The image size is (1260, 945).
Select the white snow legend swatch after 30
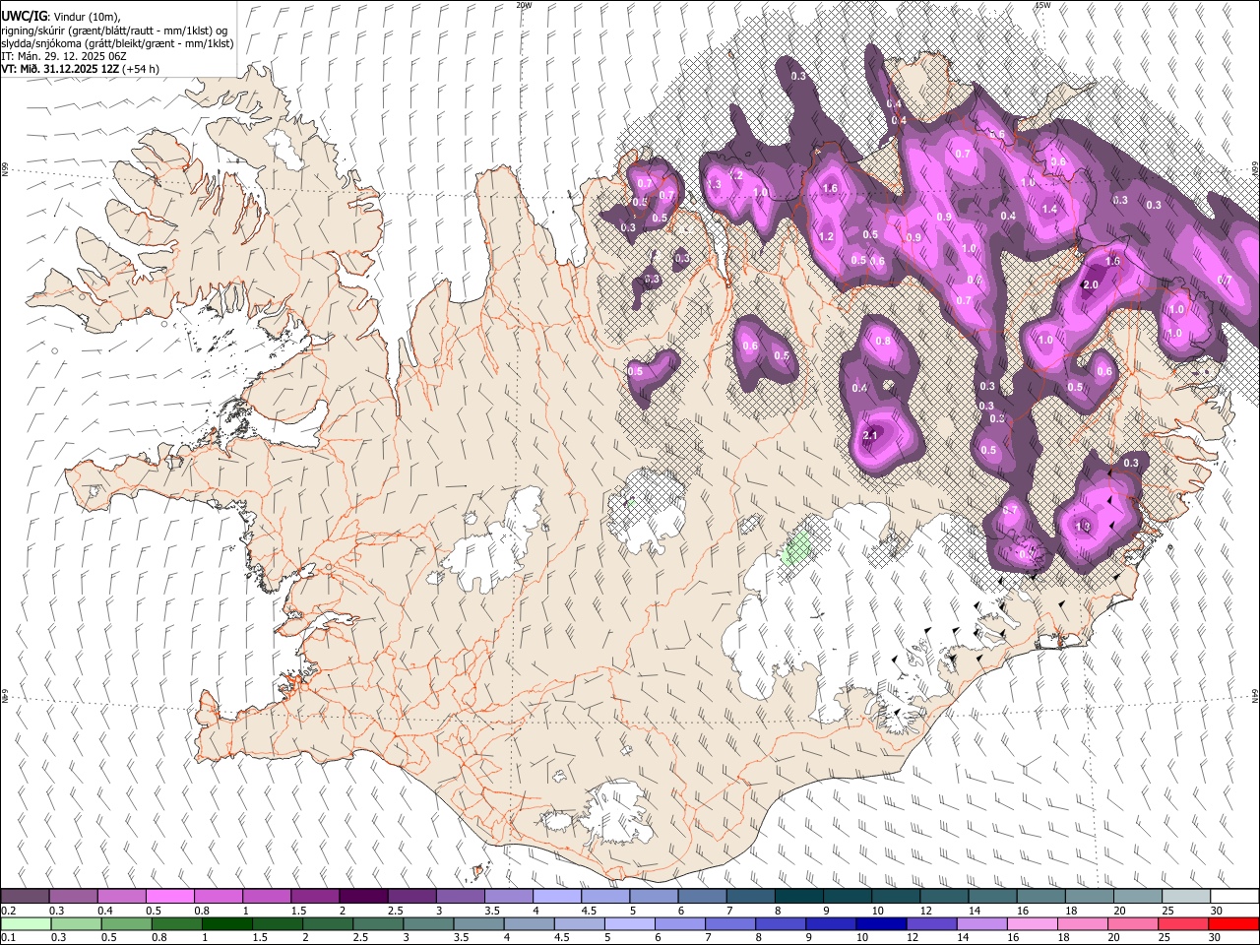coord(1234,897)
